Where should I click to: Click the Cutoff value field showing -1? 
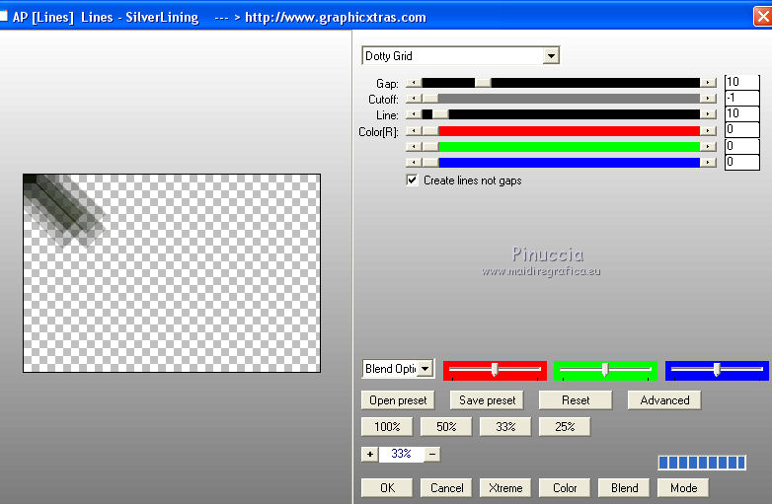742,98
